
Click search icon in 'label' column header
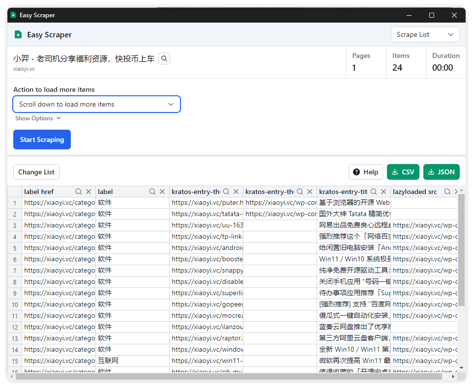(152, 192)
